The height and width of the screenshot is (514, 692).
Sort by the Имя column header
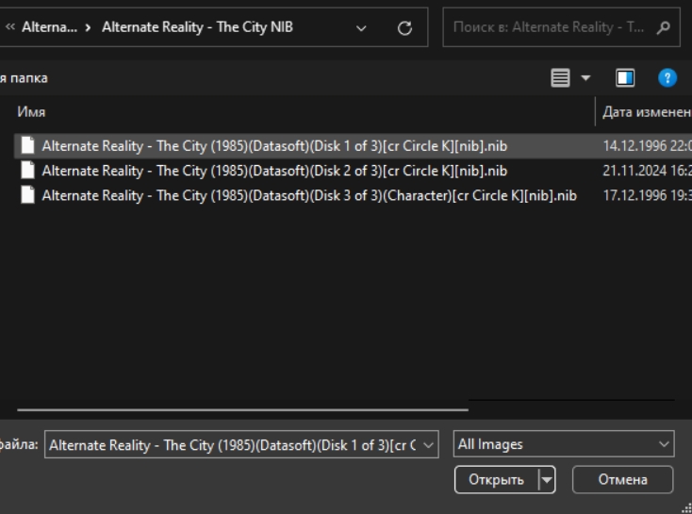31,112
